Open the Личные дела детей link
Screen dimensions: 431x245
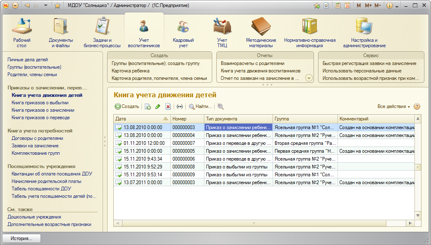click(27, 60)
